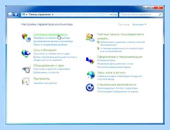Click the Forward navigation arrow button

tap(16, 15)
